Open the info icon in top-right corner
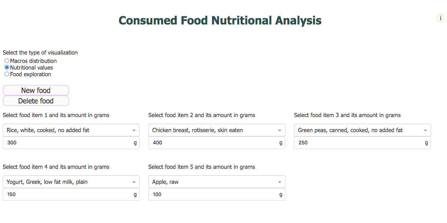 tap(441, 18)
